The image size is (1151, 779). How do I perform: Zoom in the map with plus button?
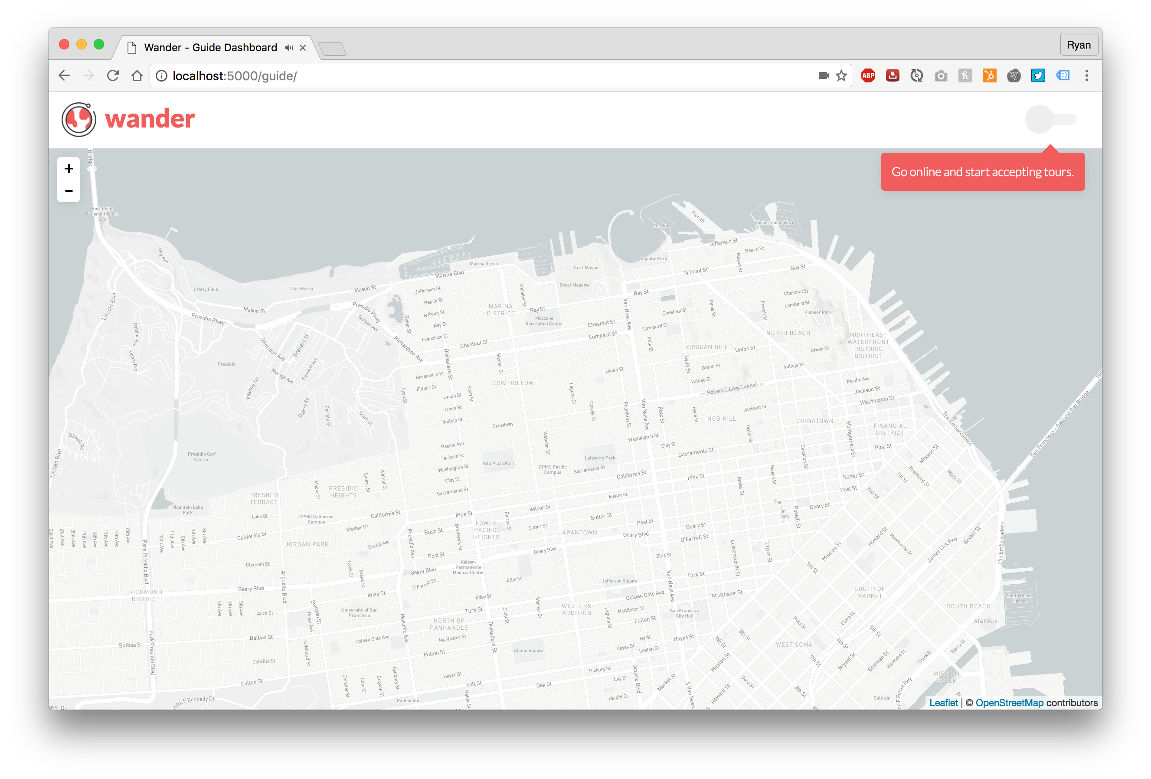[x=69, y=169]
